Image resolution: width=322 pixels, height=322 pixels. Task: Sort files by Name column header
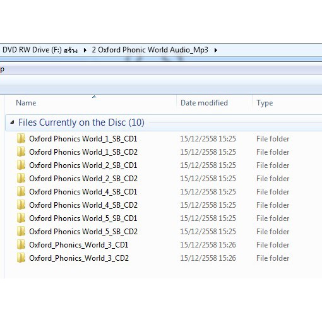26,103
